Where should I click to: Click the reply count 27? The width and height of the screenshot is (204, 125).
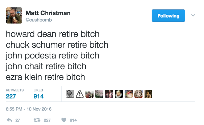18,120
